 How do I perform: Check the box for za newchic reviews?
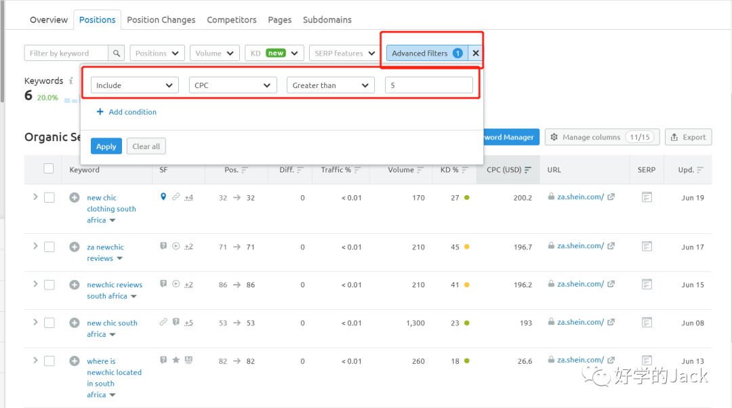49,247
